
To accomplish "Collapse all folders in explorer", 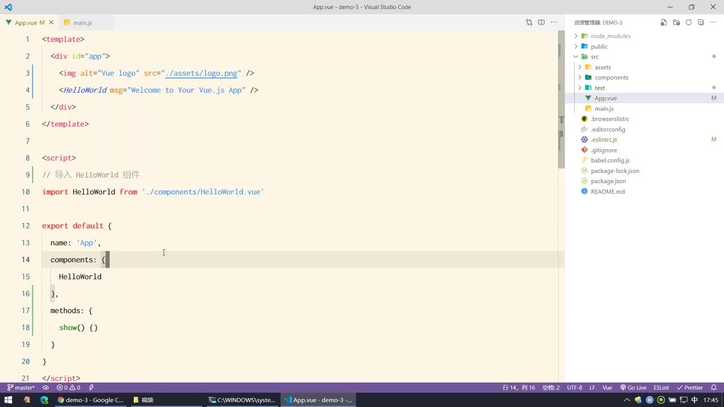I will click(701, 23).
